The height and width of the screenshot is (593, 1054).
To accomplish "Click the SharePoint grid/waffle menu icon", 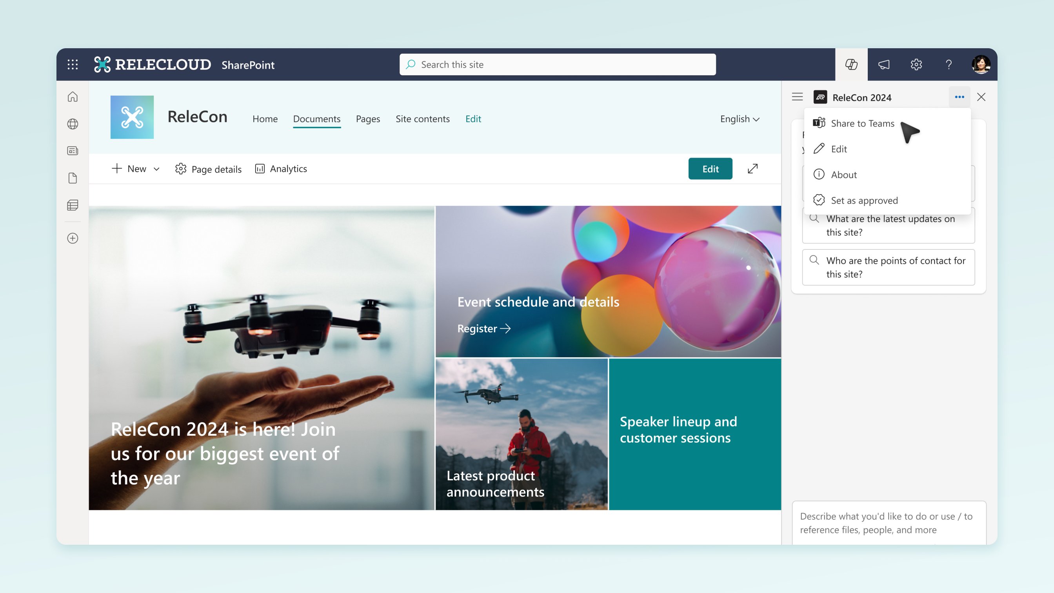I will [73, 64].
